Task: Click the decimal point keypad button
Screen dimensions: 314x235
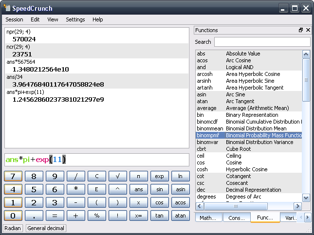Action: [x=34, y=216]
